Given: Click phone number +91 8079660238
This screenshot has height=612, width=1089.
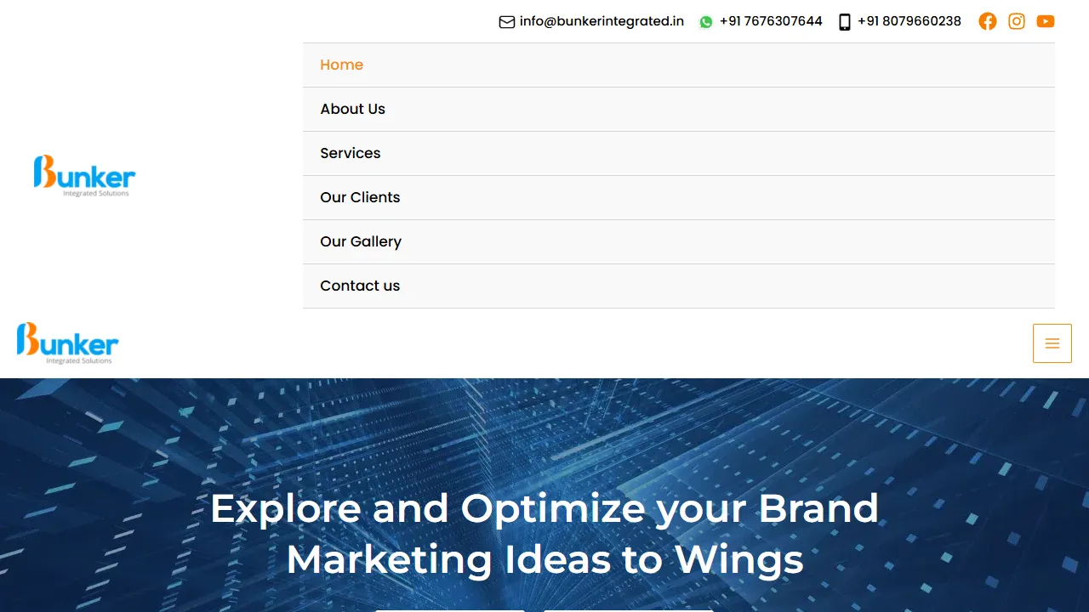Looking at the screenshot, I should tap(909, 21).
